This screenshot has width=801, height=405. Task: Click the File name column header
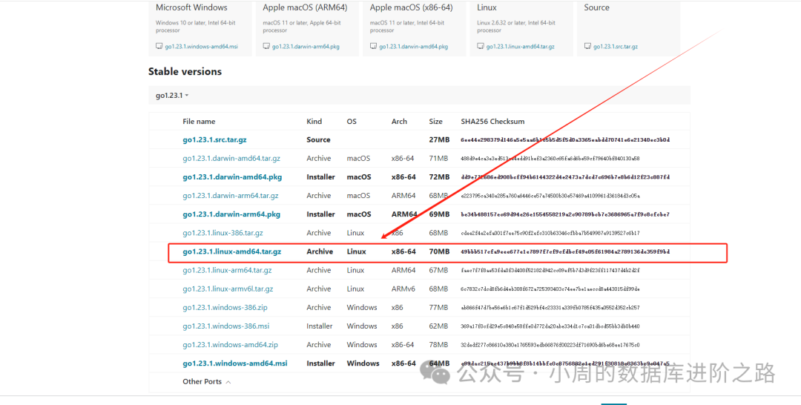point(199,122)
